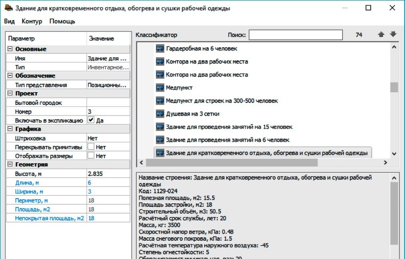
Task: Click icon of Здание для кратковременного отдыха list item
Action: [160, 153]
